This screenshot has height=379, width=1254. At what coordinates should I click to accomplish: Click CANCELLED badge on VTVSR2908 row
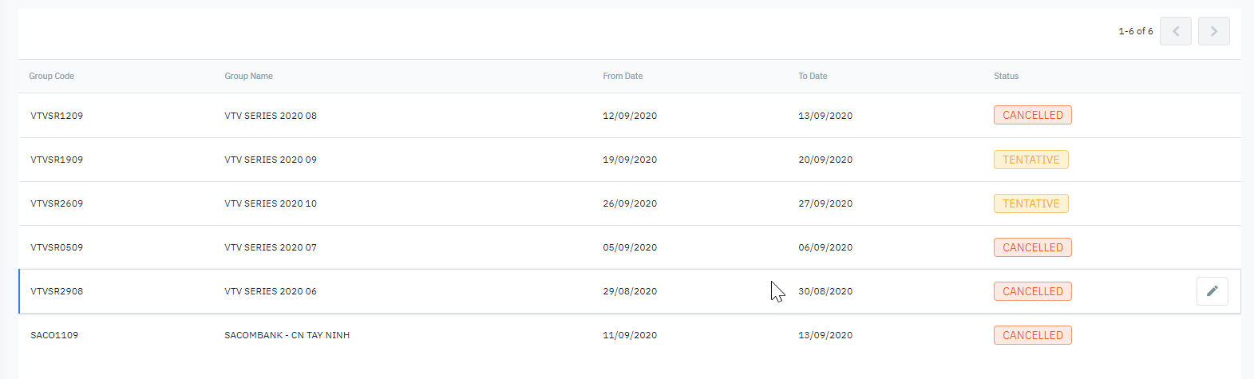[1032, 291]
